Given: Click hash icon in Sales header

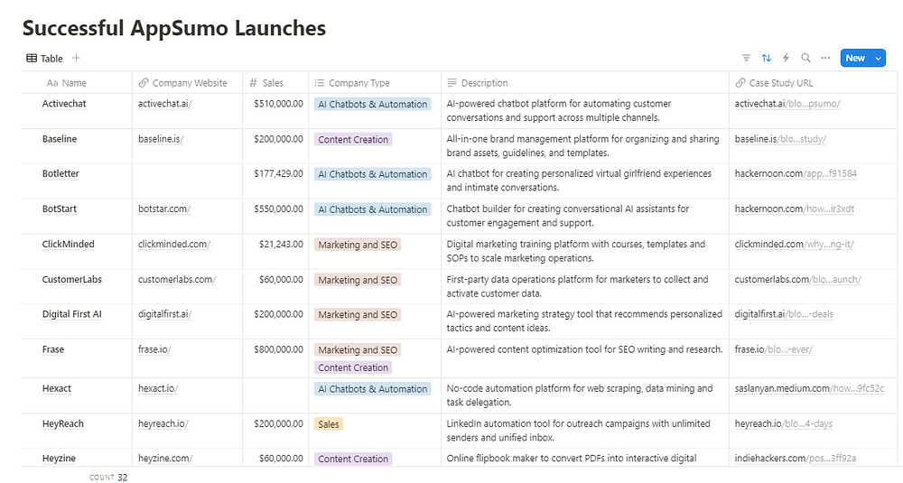Looking at the screenshot, I should click(253, 83).
